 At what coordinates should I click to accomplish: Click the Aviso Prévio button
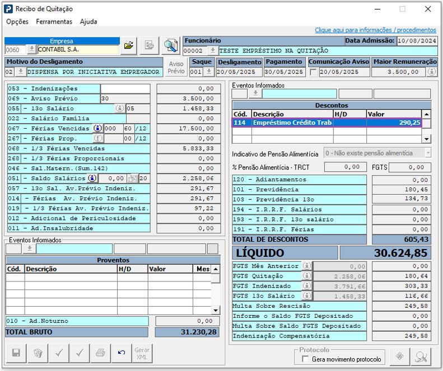coord(176,68)
